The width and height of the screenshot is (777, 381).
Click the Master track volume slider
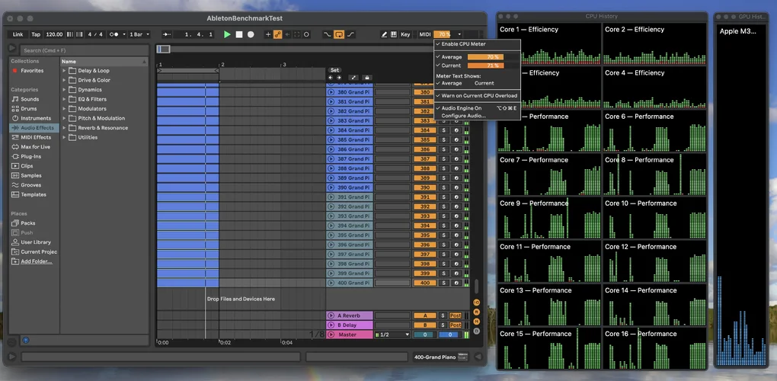point(424,335)
